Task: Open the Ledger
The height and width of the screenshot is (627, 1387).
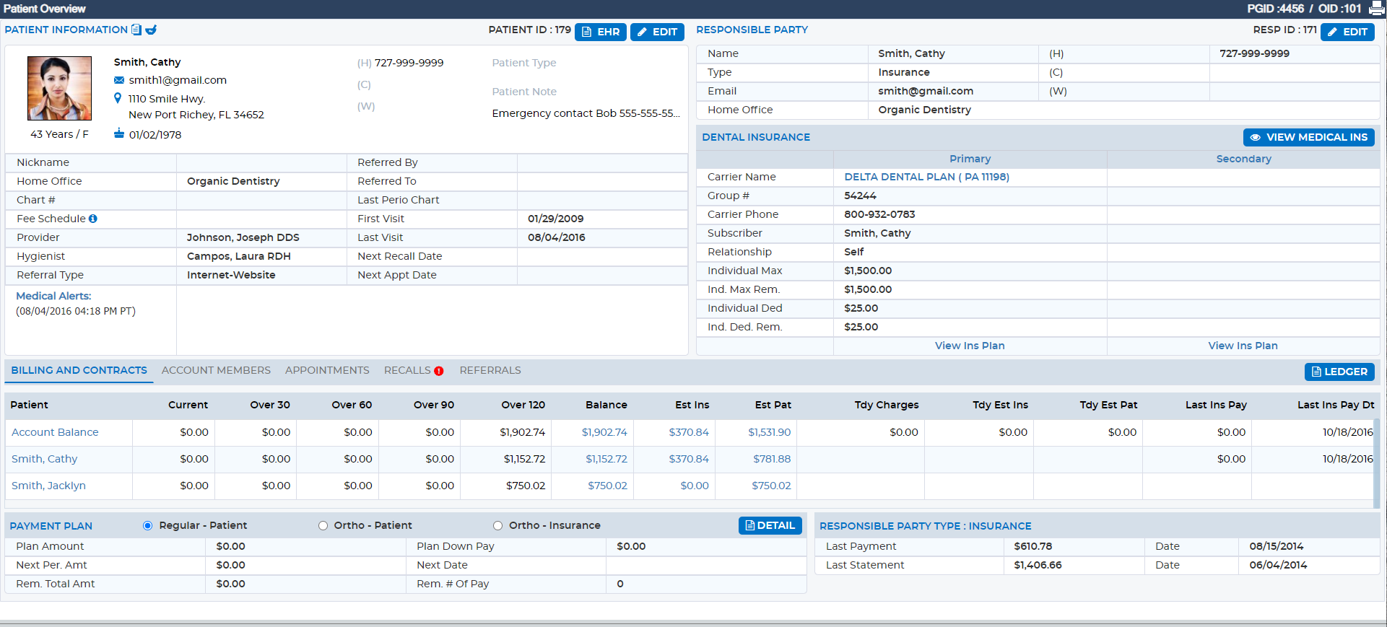Action: pyautogui.click(x=1339, y=372)
